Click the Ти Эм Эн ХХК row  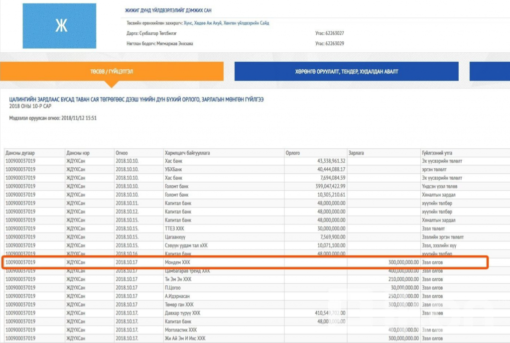178,279
